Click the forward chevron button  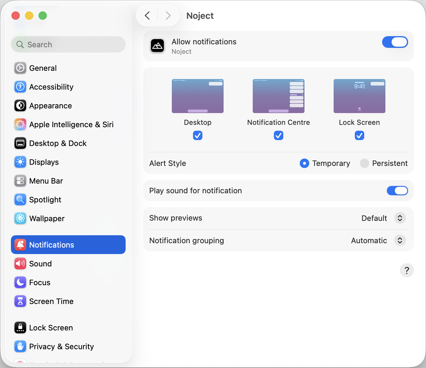click(168, 16)
